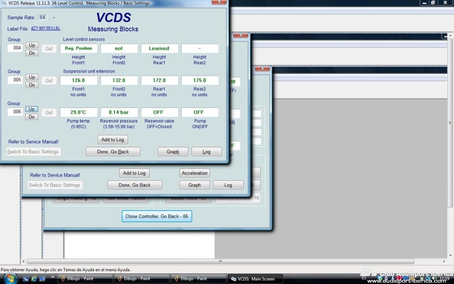Switch to the second Dibujo - Paint taskbar button
454x284 pixels.
point(141,279)
